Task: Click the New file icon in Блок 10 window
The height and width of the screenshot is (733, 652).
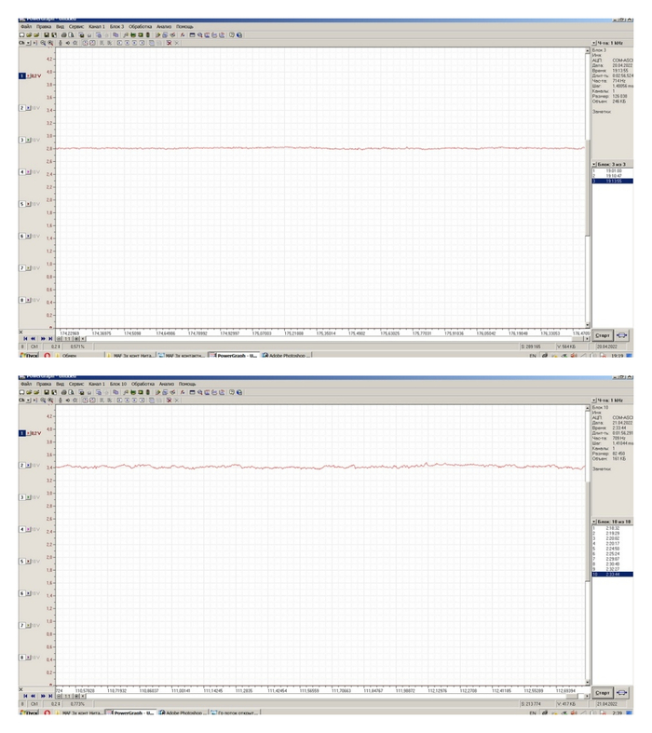Action: point(22,393)
